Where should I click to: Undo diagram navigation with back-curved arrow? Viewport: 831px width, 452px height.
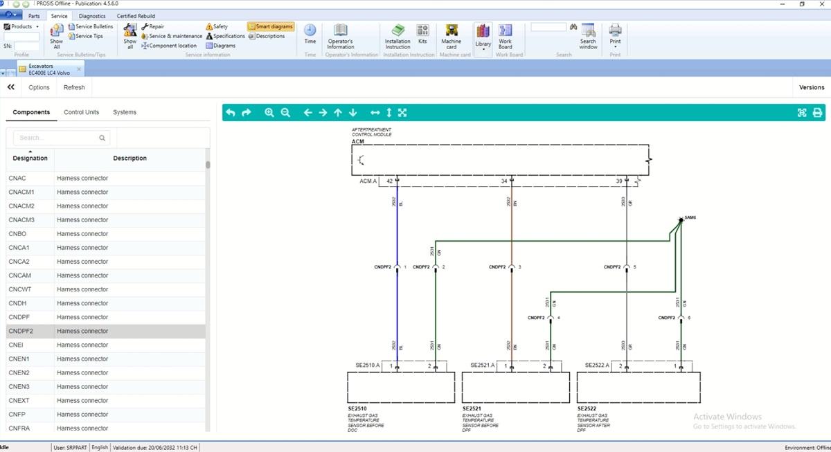tap(231, 112)
